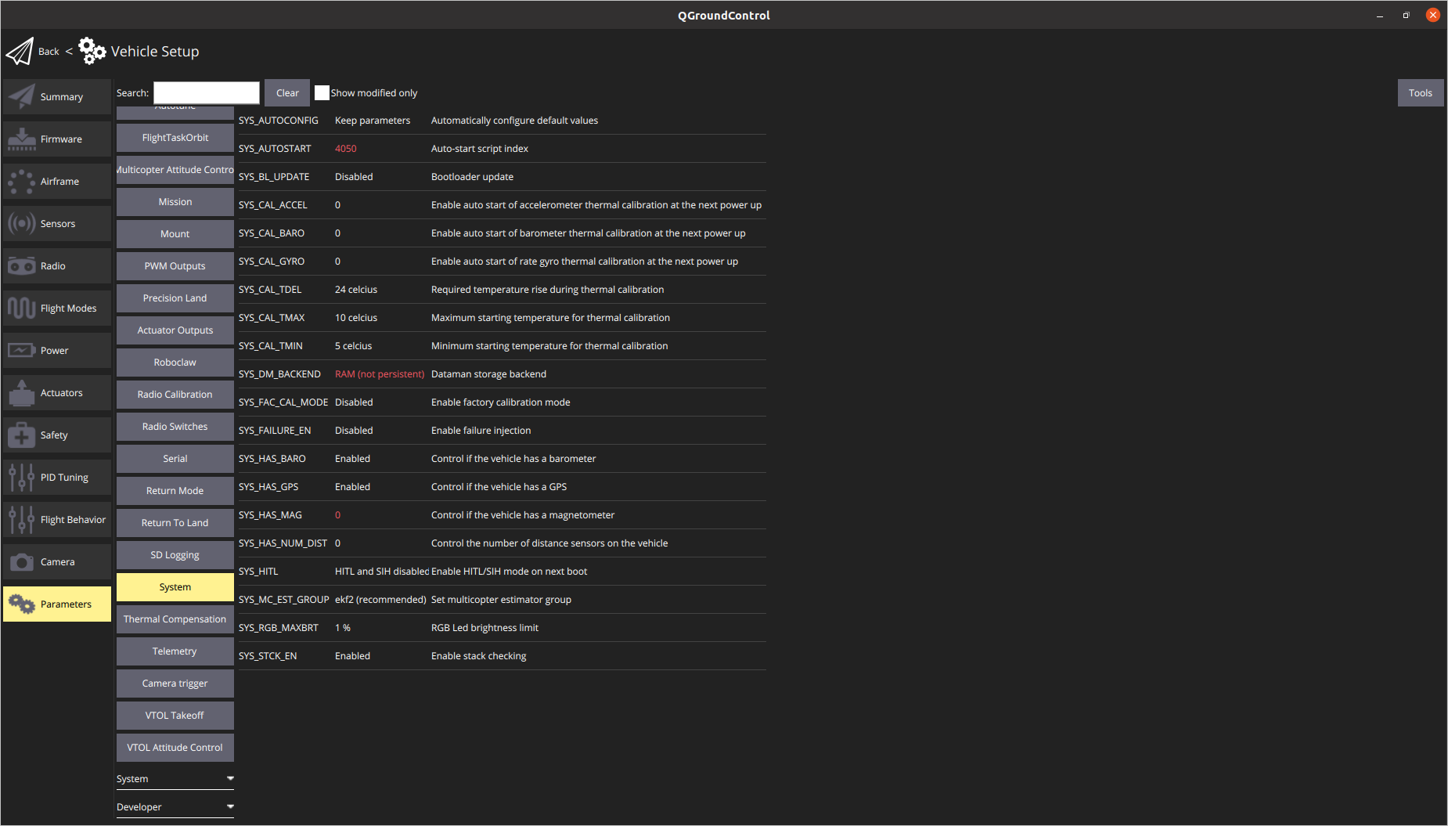This screenshot has width=1448, height=826.
Task: Expand the System dropdown at bottom
Action: (x=175, y=779)
